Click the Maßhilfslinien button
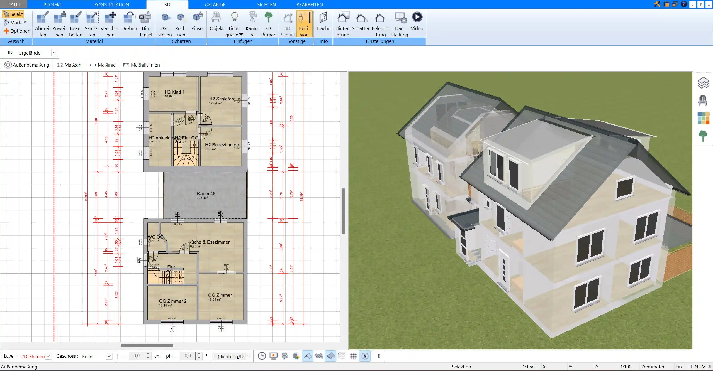The width and height of the screenshot is (713, 371). tap(141, 65)
